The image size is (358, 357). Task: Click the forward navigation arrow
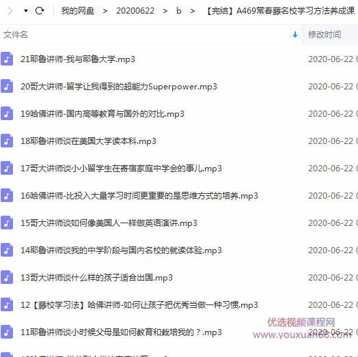[10, 11]
